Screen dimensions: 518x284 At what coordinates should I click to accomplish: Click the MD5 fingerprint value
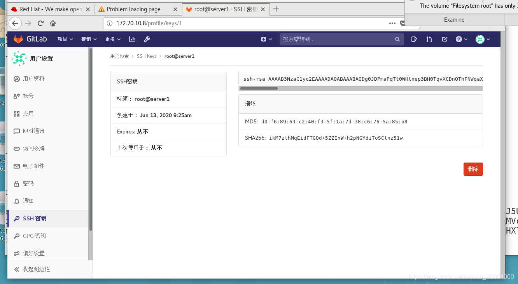(x=334, y=121)
